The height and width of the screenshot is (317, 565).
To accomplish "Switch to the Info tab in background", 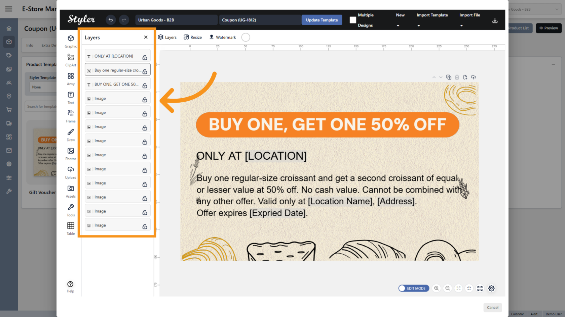I will point(30,45).
